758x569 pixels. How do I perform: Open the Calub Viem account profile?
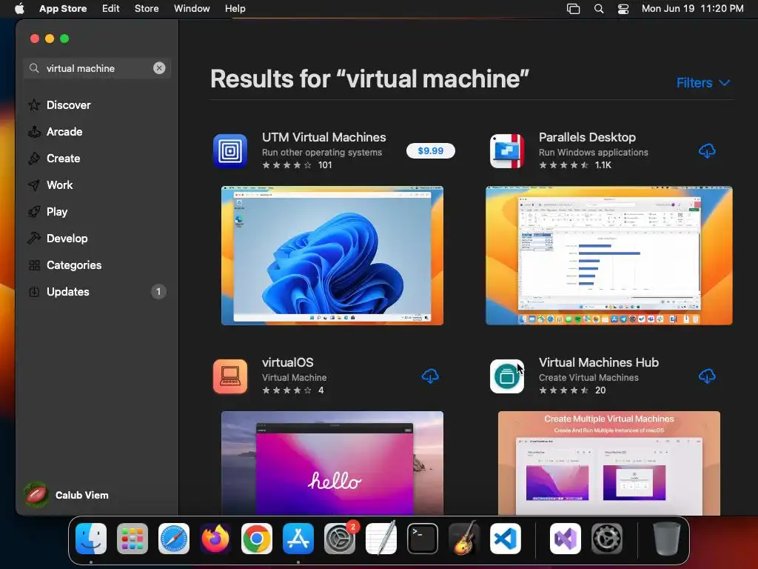pyautogui.click(x=67, y=495)
